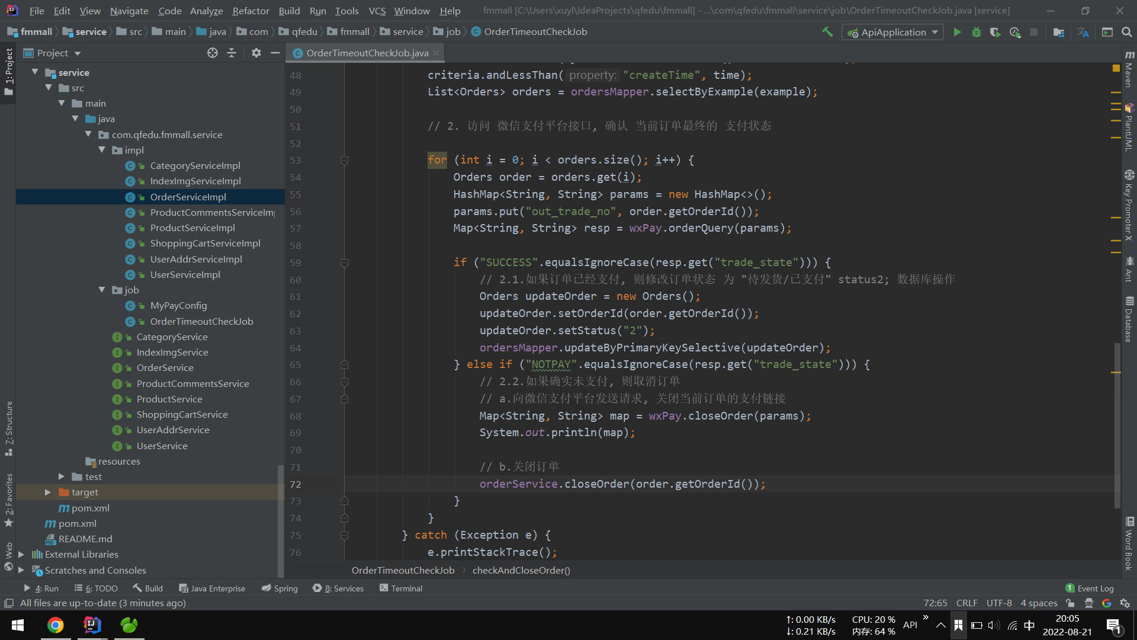This screenshot has height=640, width=1137.
Task: Click checkAndCloseOrder() in the breadcrumb bar
Action: [521, 570]
